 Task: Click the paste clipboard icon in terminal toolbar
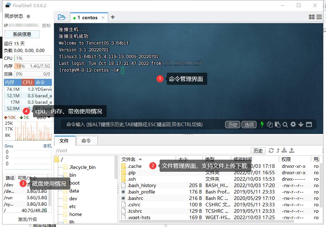pyautogui.click(x=277, y=124)
